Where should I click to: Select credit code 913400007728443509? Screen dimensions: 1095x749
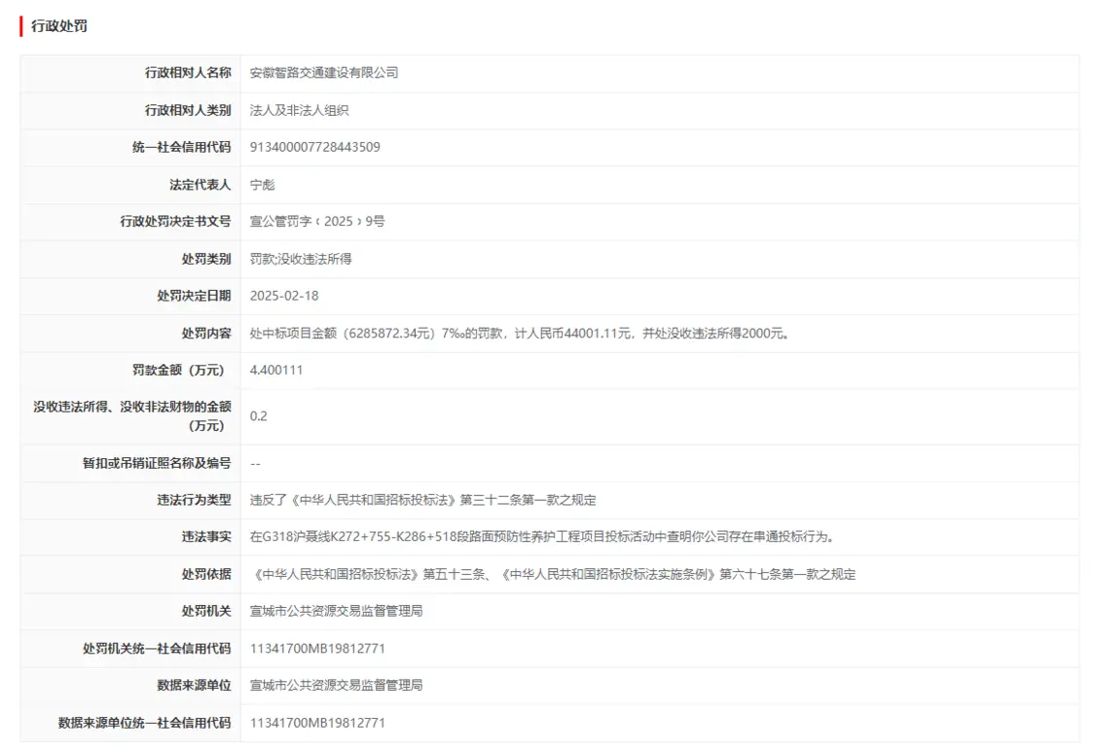click(x=314, y=147)
